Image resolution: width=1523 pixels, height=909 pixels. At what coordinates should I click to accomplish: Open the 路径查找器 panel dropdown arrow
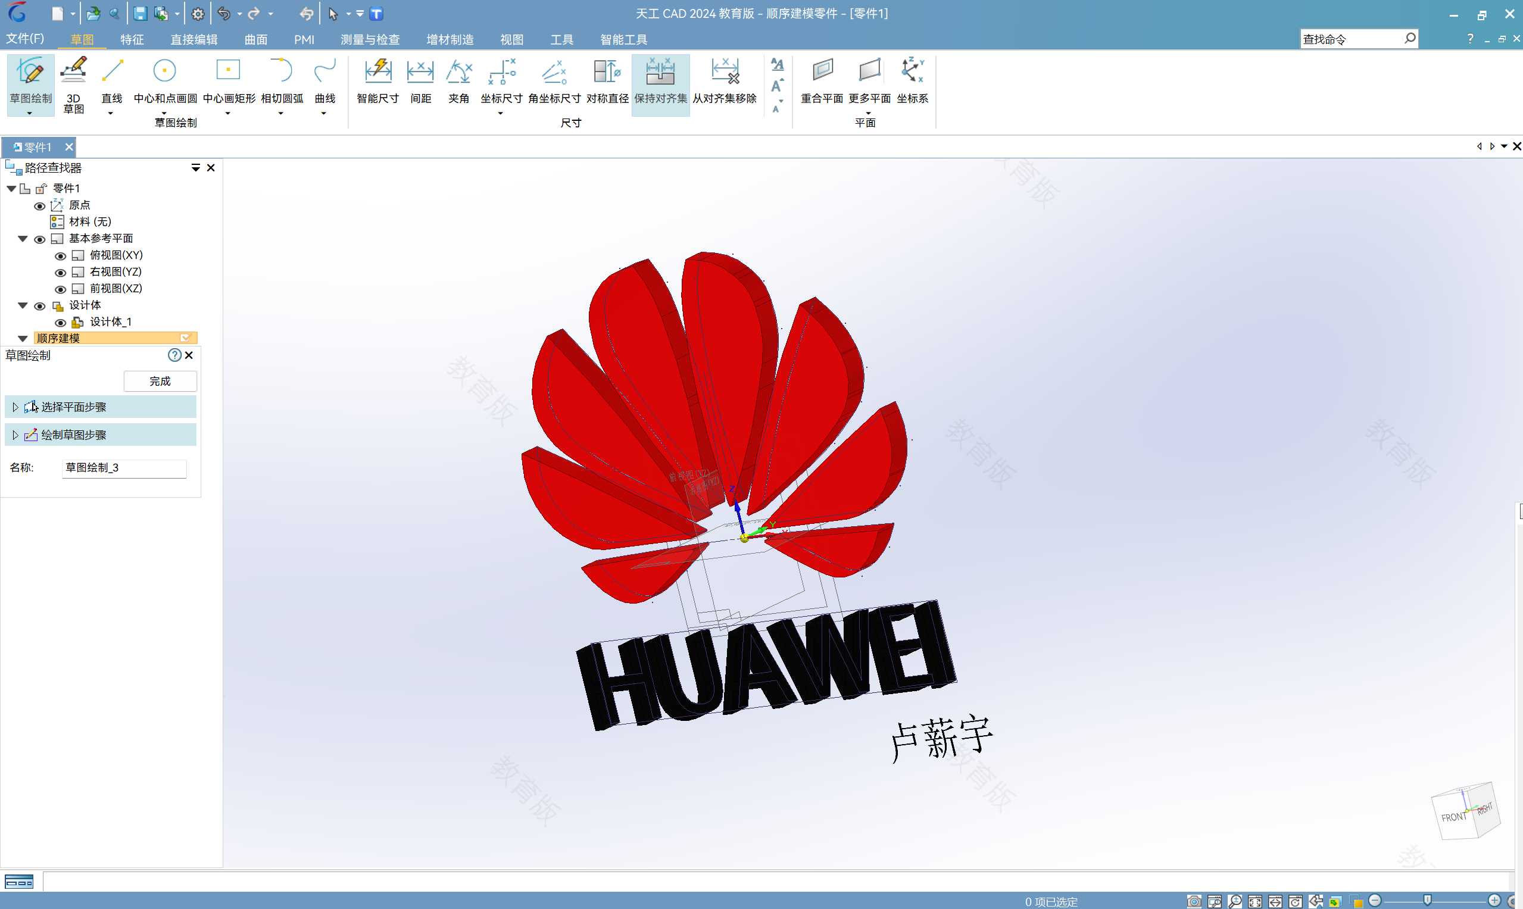196,168
